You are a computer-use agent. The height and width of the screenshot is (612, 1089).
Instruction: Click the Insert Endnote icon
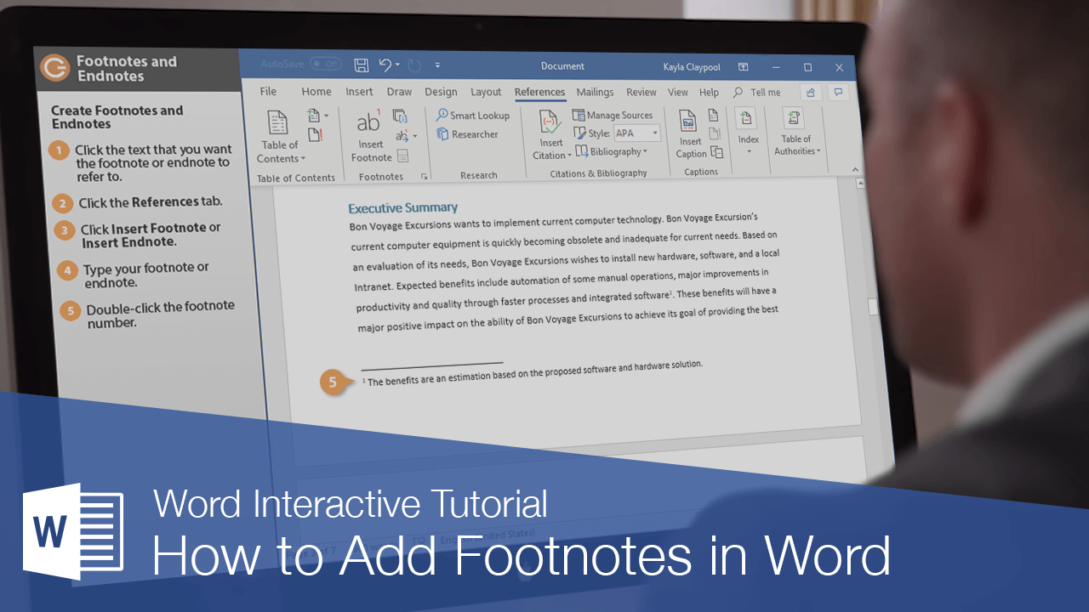tap(400, 115)
